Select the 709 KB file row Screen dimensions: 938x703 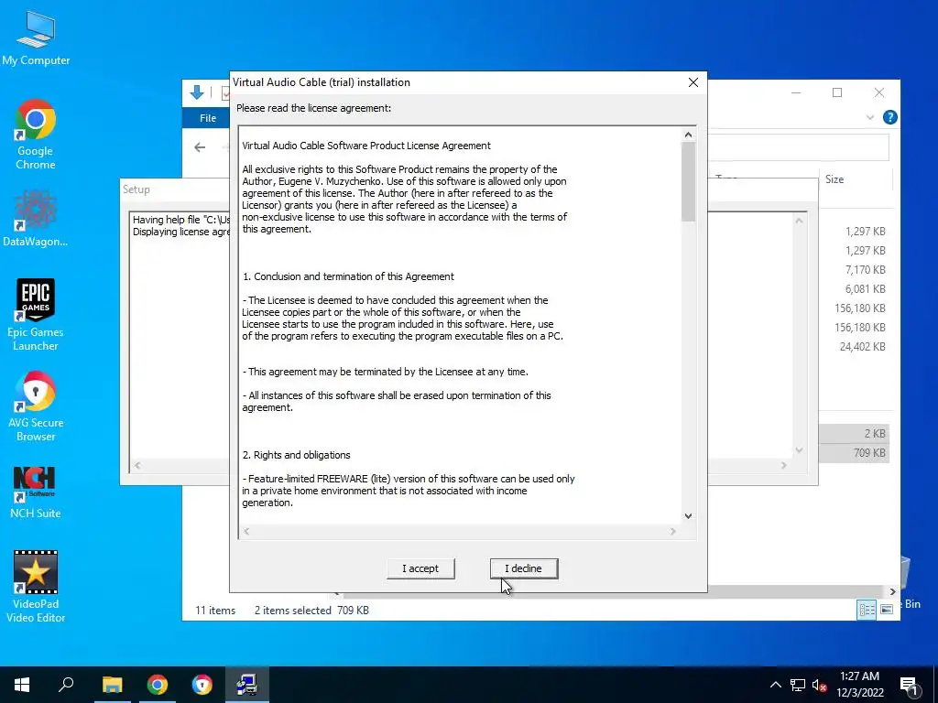tap(854, 452)
